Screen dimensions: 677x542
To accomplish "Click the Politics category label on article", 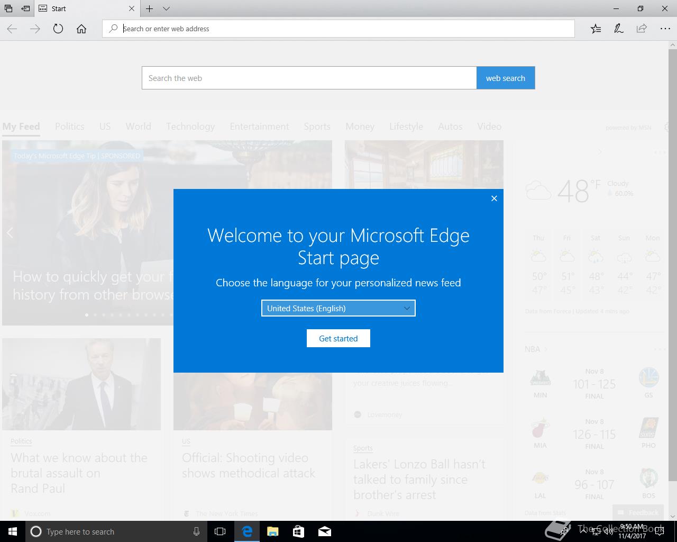I will pos(21,441).
